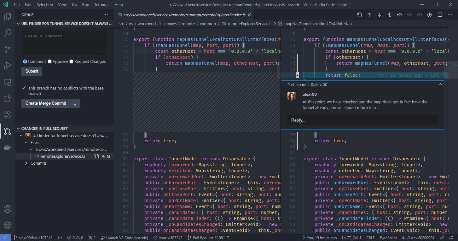
Task: Open the Selection menu
Action: click(45, 5)
